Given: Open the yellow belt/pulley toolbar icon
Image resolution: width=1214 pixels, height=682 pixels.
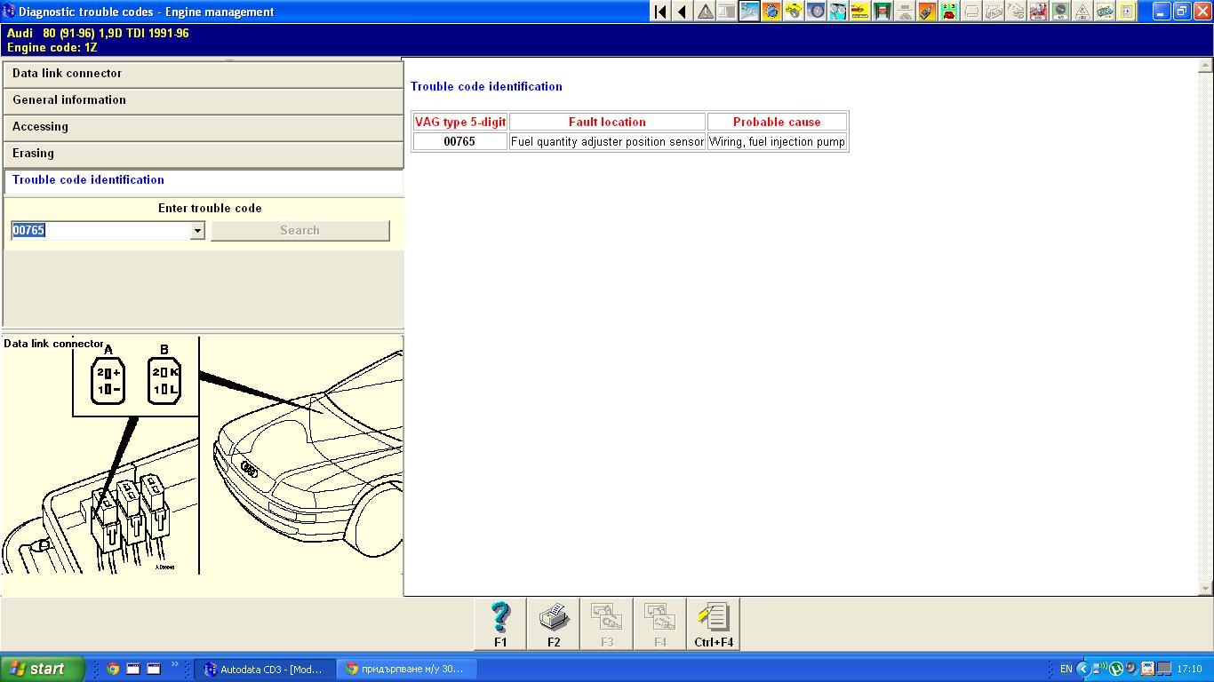Looking at the screenshot, I should tap(794, 12).
